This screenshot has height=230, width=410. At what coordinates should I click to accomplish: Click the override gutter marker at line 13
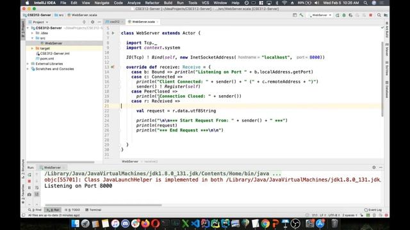pos(113,67)
